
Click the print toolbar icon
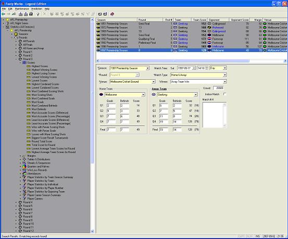[31, 14]
